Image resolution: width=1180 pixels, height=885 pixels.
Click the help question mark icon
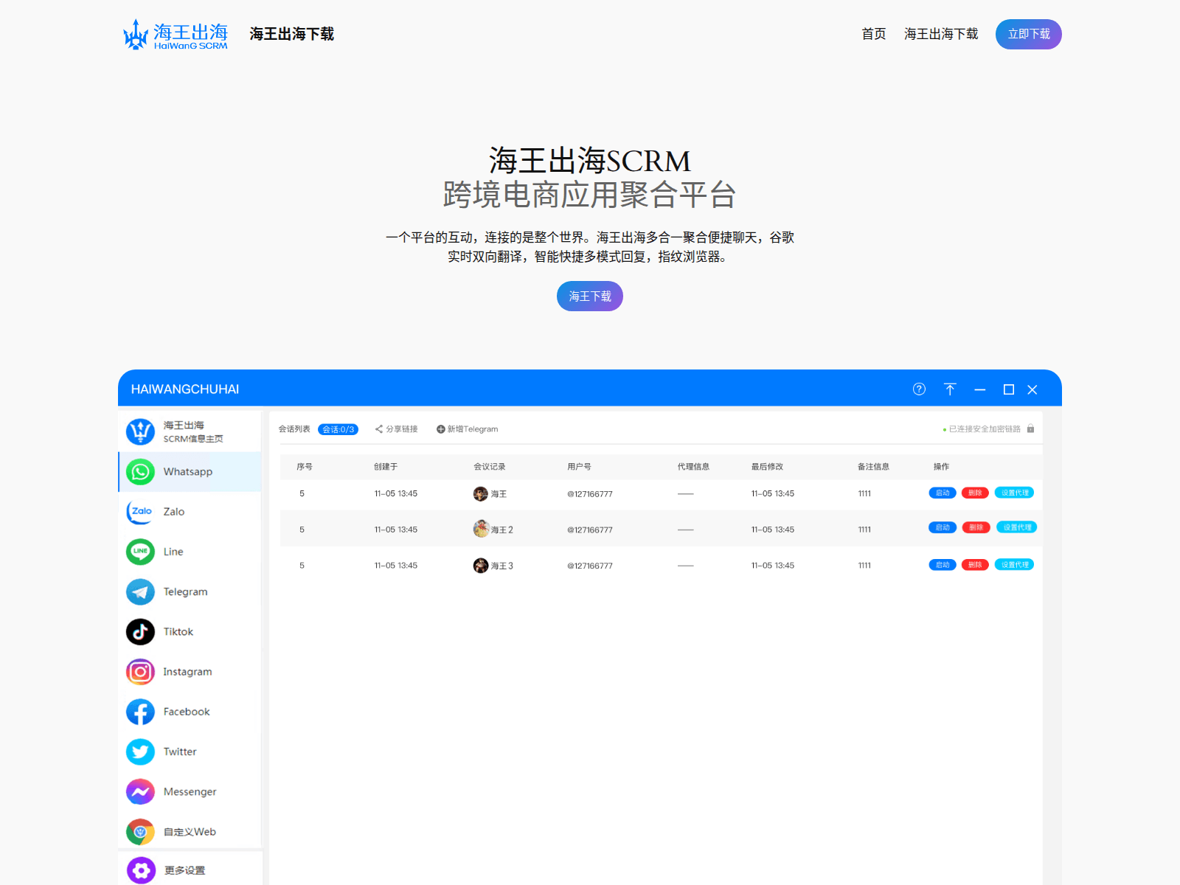919,389
